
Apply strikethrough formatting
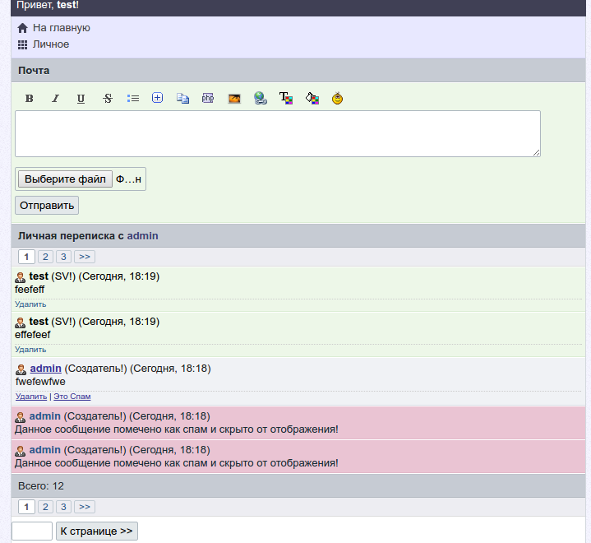107,99
